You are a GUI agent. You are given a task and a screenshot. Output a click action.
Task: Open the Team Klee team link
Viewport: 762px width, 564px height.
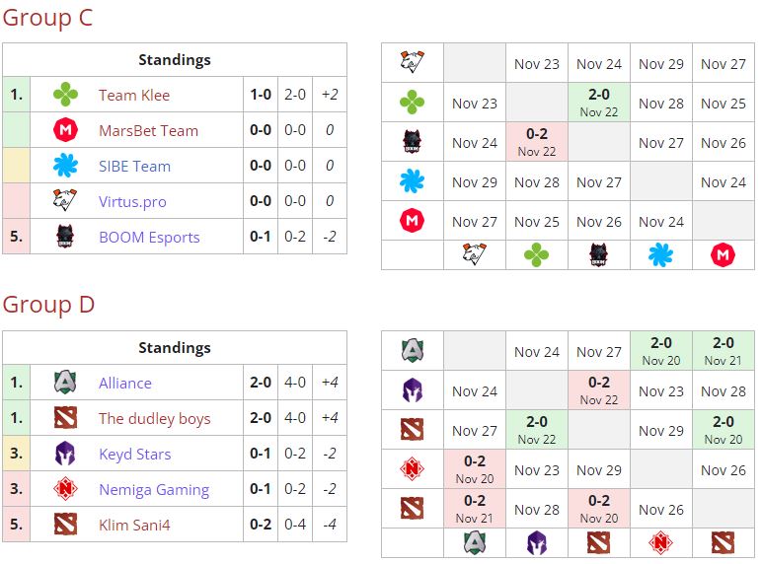coord(134,95)
